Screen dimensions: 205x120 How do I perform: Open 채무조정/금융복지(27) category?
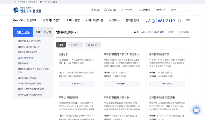click(x=27, y=52)
